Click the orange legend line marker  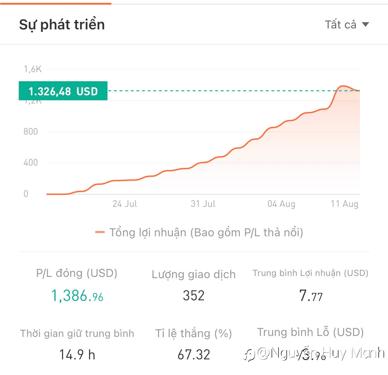tap(100, 232)
